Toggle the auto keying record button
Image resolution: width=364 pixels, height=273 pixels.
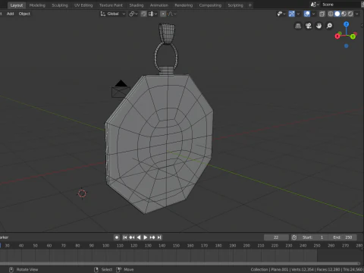pyautogui.click(x=117, y=237)
